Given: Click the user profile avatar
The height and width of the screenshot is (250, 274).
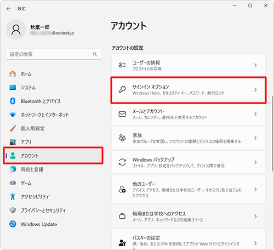Looking at the screenshot, I should coord(16,30).
